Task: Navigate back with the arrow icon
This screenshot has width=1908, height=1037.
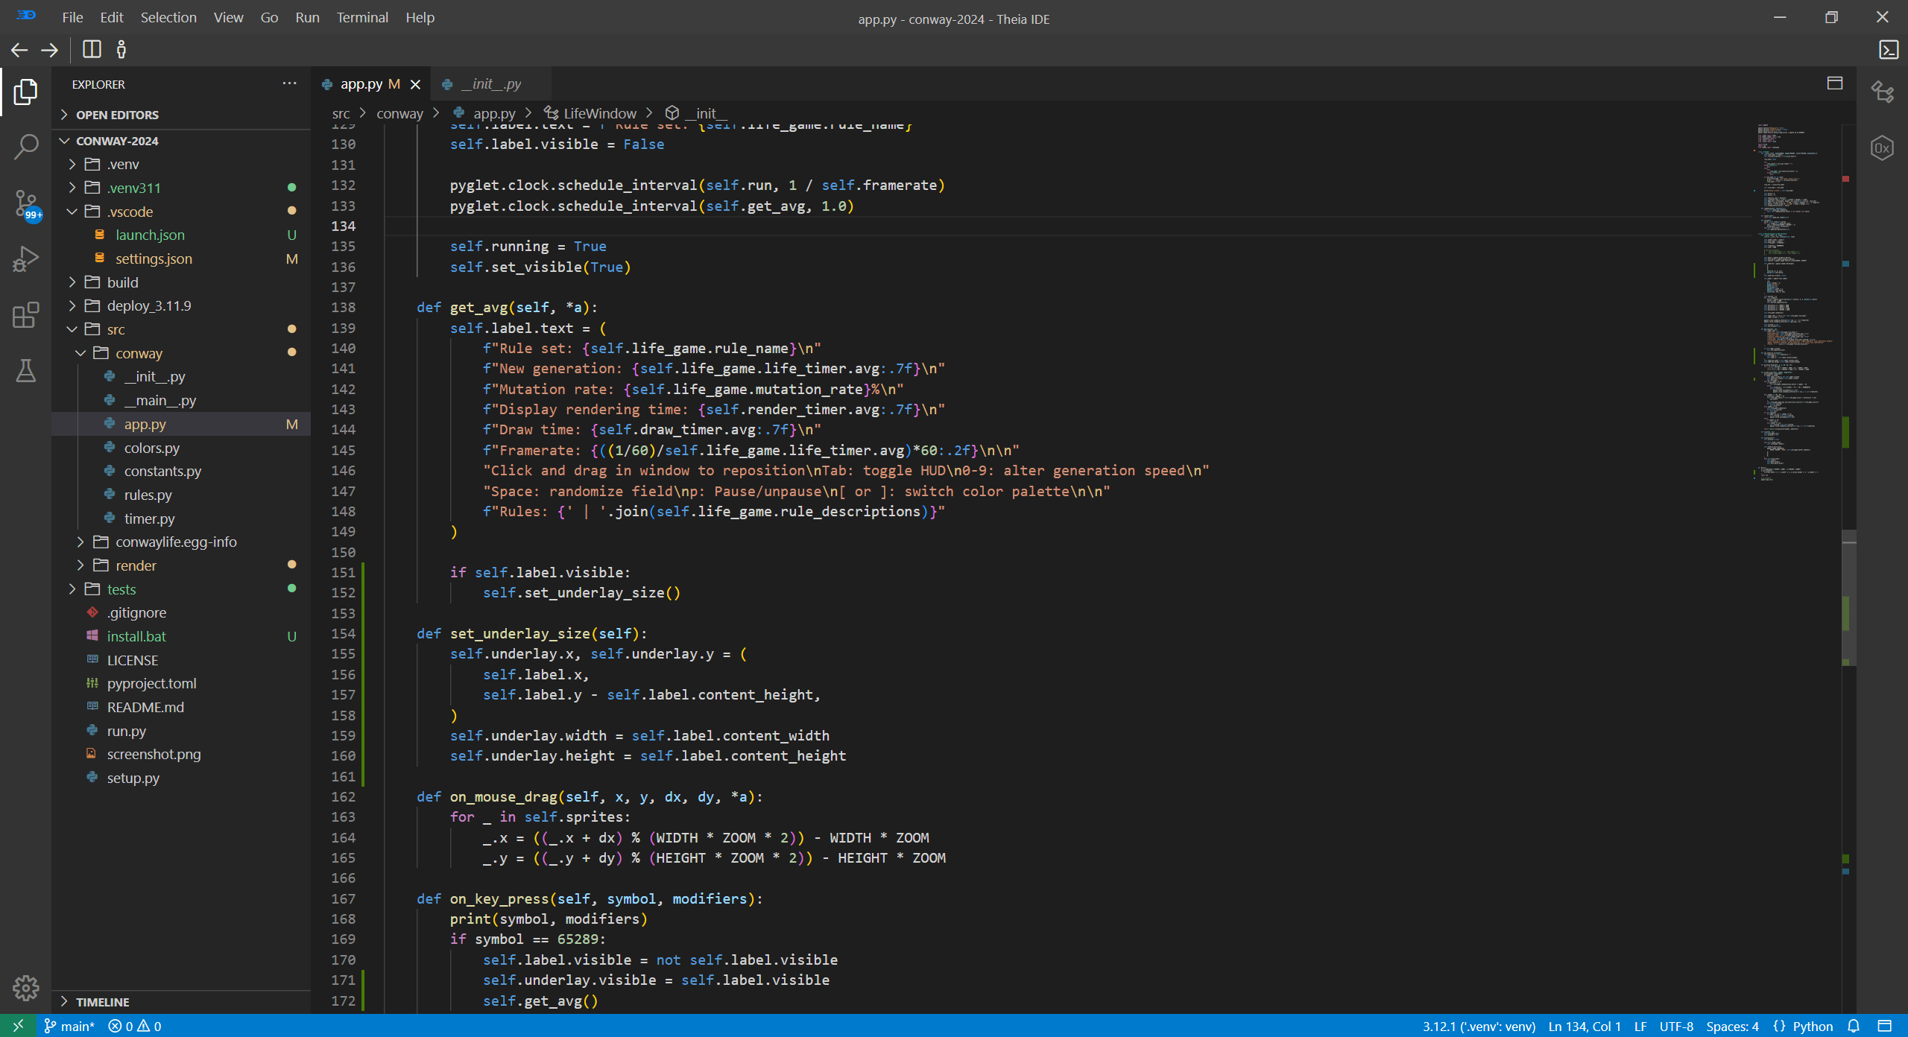Action: point(19,49)
